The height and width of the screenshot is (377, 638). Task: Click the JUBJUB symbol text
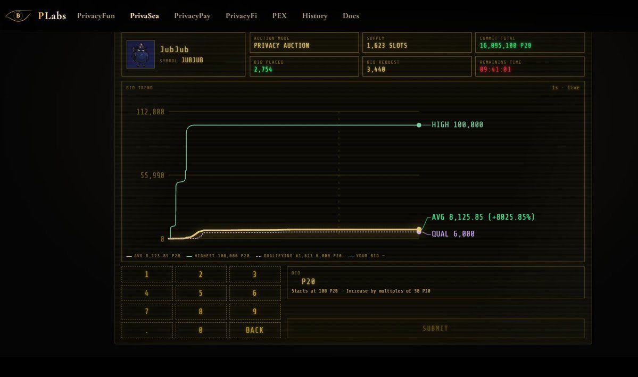click(x=192, y=60)
